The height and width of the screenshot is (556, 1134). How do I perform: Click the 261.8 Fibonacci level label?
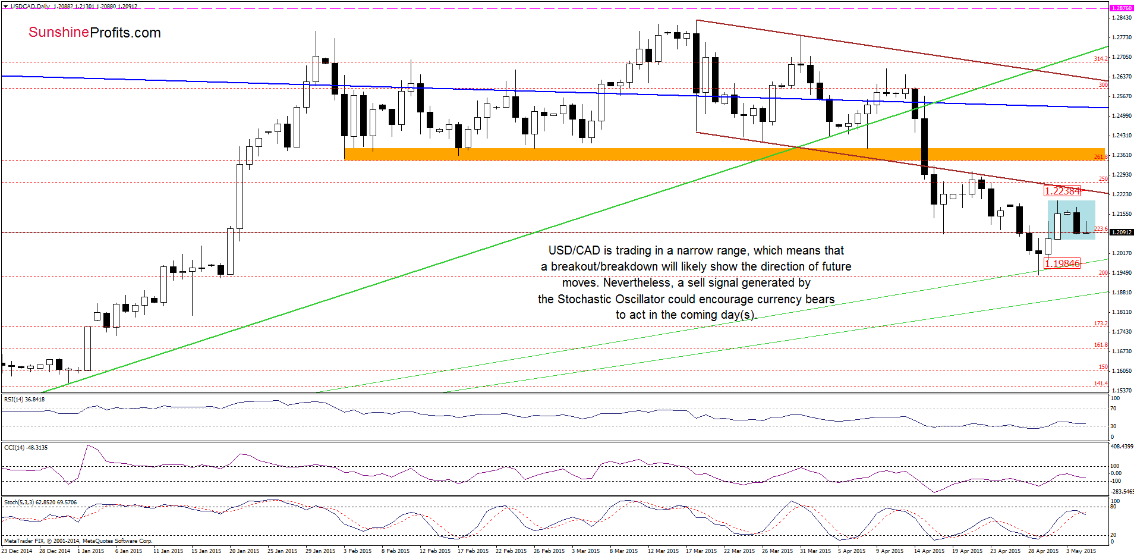click(x=1101, y=157)
